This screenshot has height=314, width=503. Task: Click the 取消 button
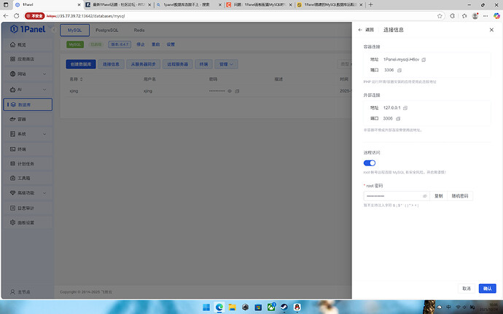466,289
